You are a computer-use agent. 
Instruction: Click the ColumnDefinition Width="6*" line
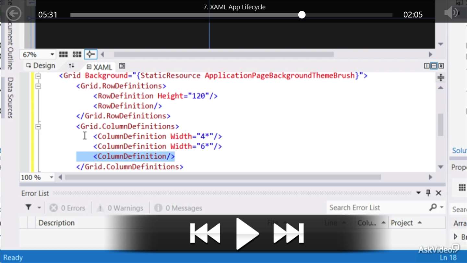pyautogui.click(x=158, y=146)
